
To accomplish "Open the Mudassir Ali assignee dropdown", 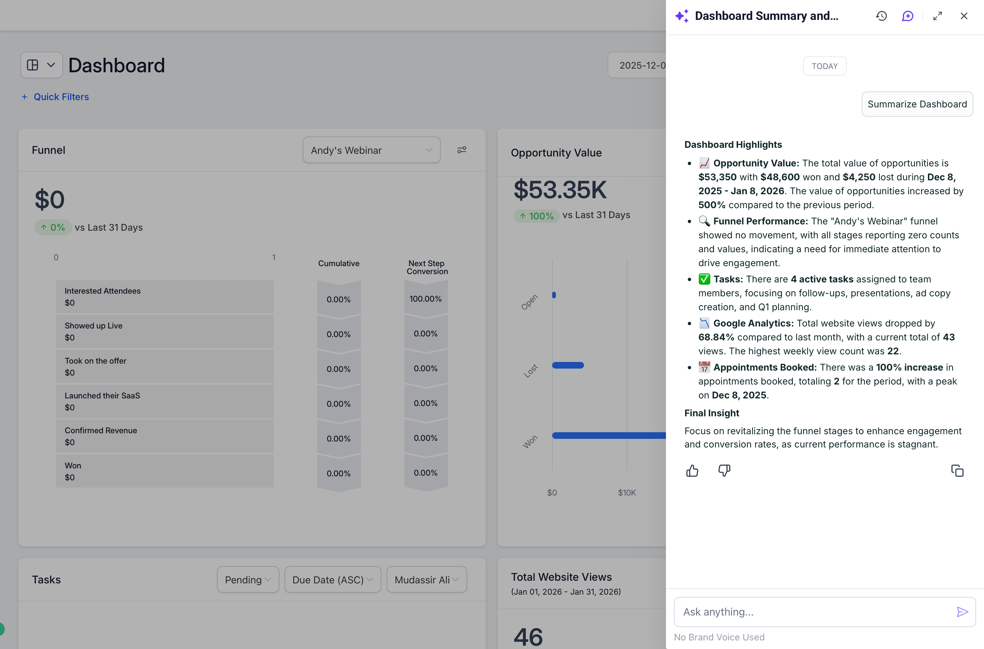I will click(x=426, y=579).
